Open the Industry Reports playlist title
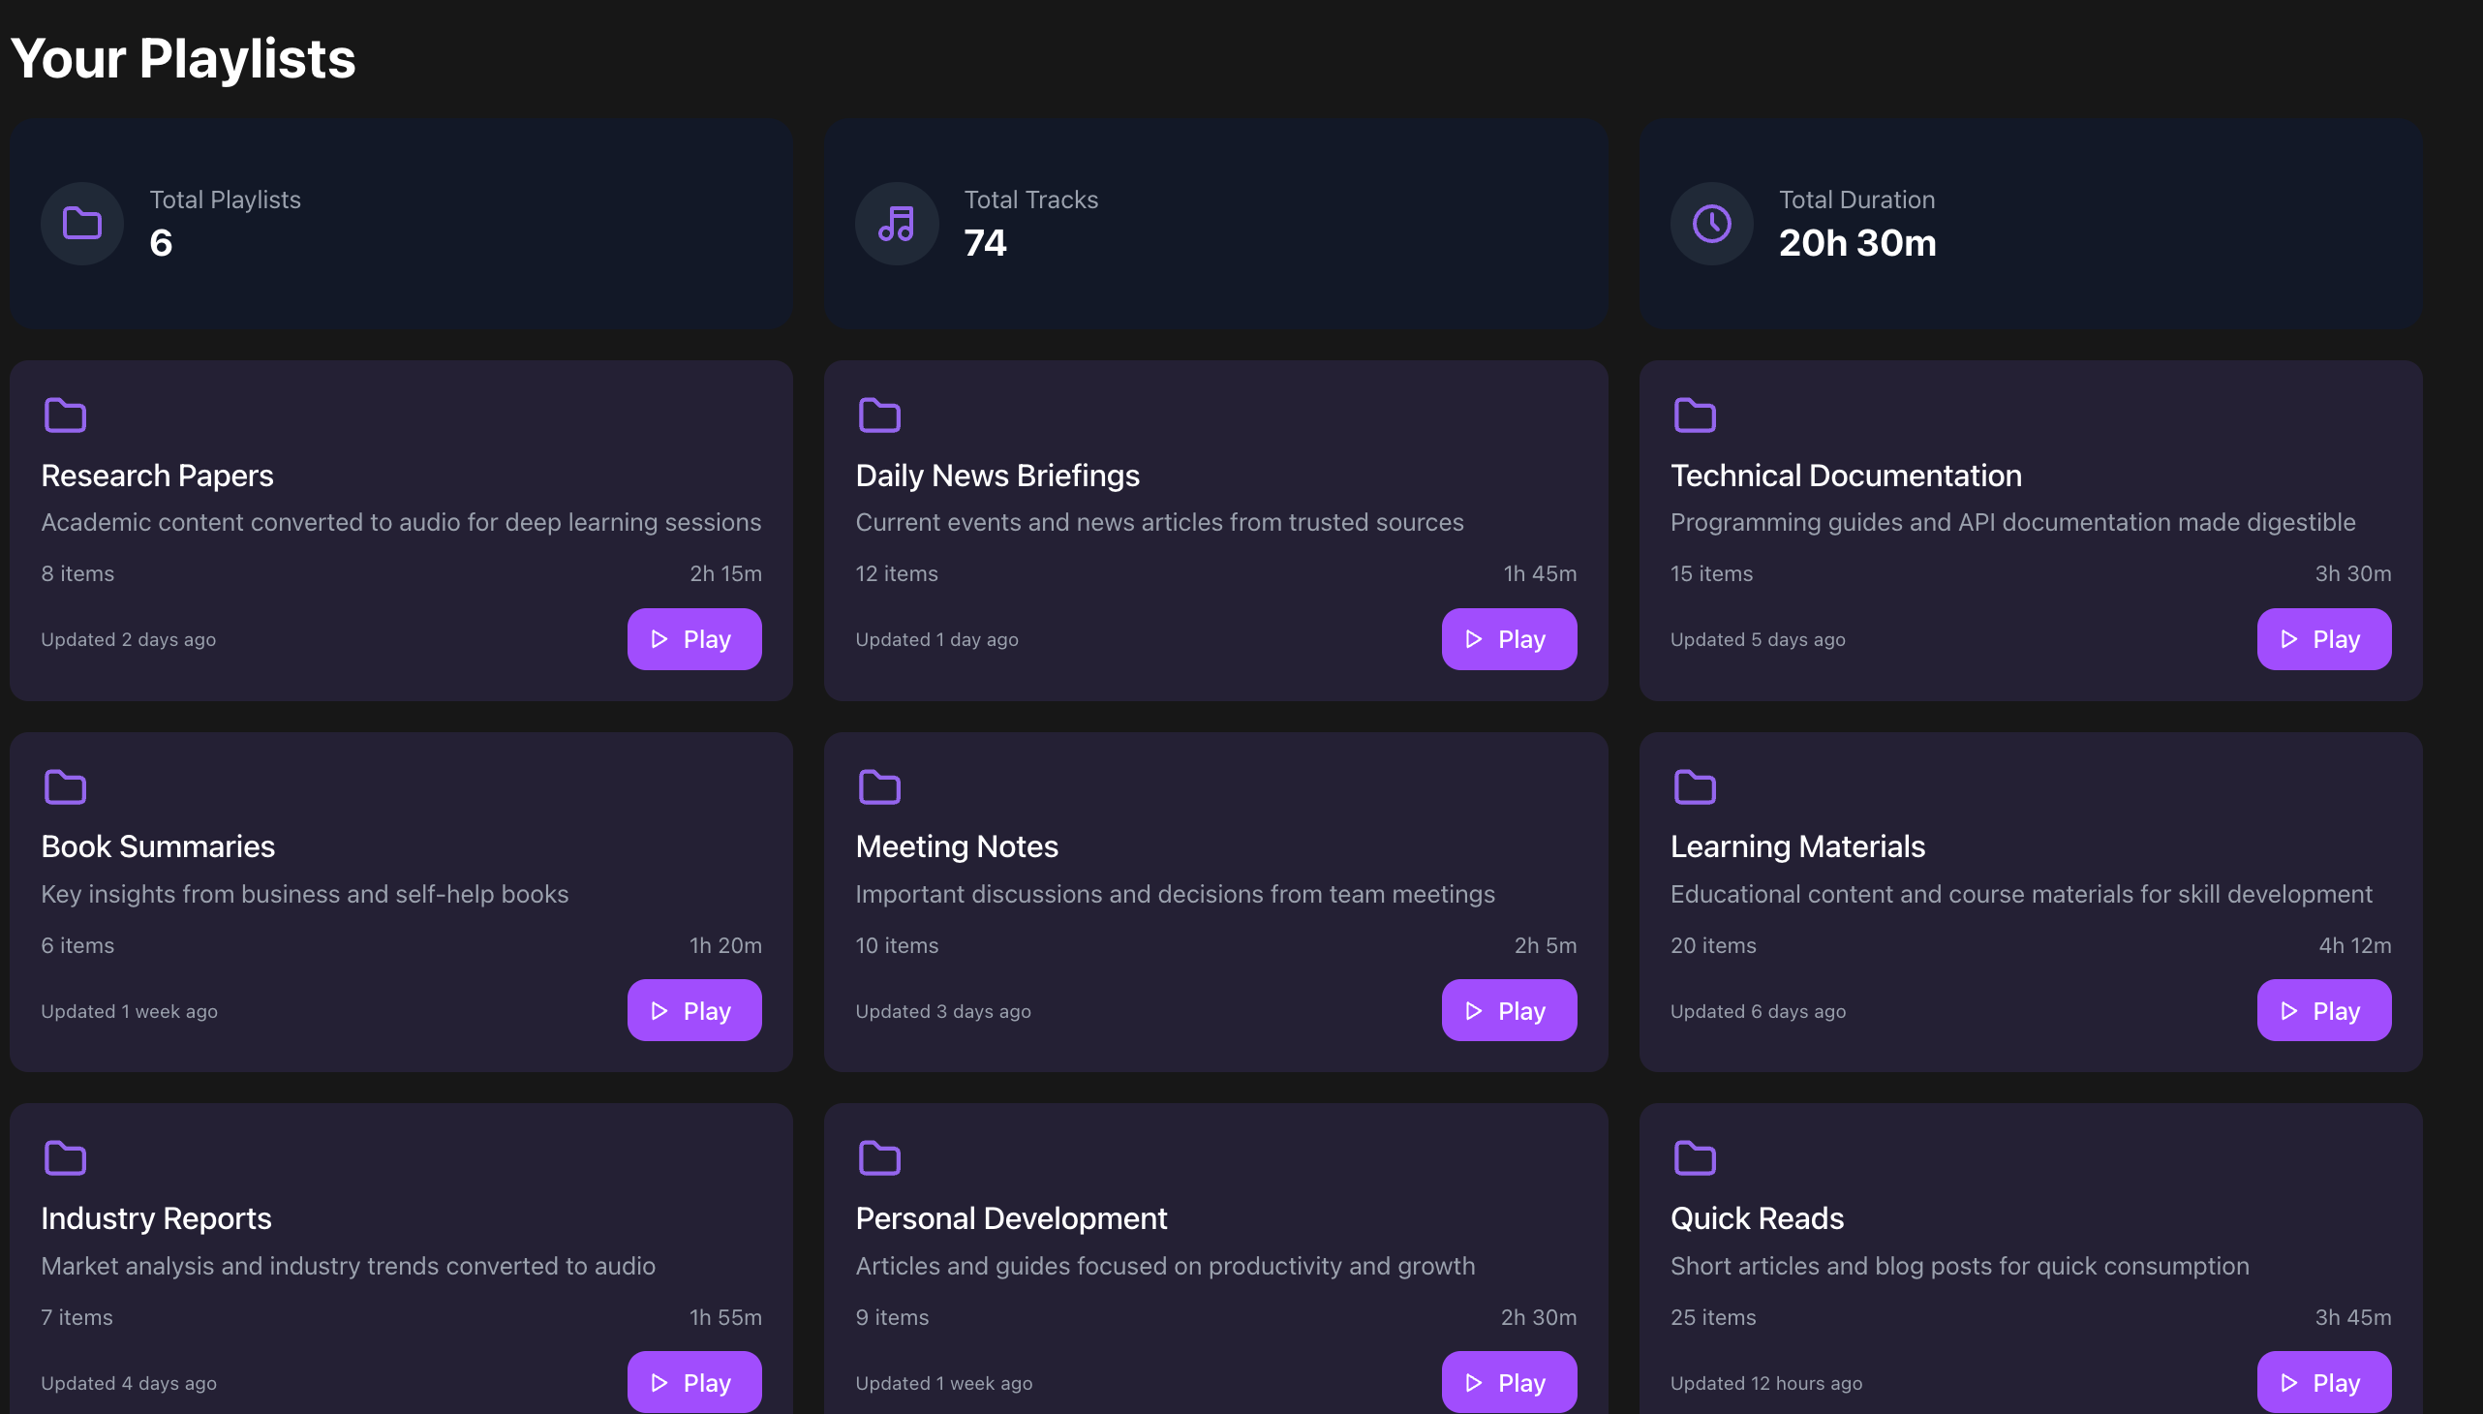 click(156, 1217)
